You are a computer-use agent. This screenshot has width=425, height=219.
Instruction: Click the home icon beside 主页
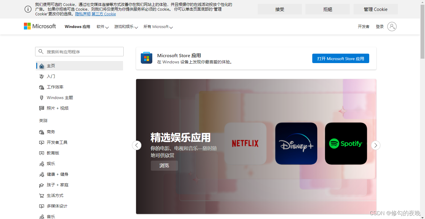(x=42, y=66)
